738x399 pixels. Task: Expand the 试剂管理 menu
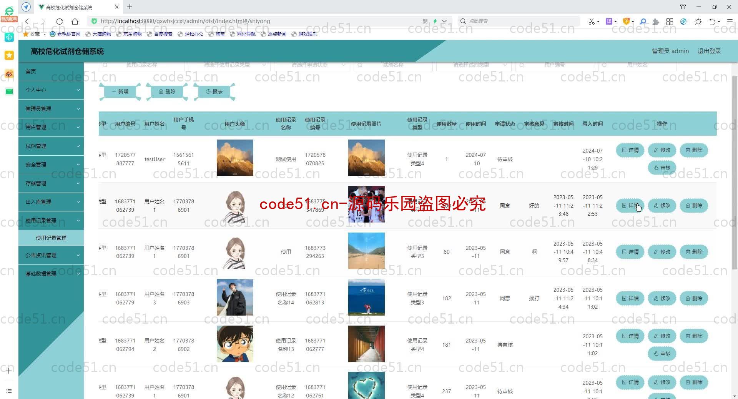[51, 146]
